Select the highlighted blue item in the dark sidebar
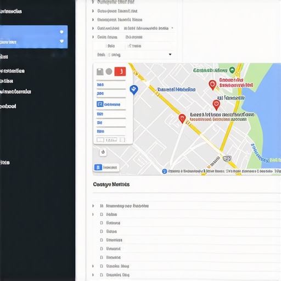 click(x=33, y=37)
